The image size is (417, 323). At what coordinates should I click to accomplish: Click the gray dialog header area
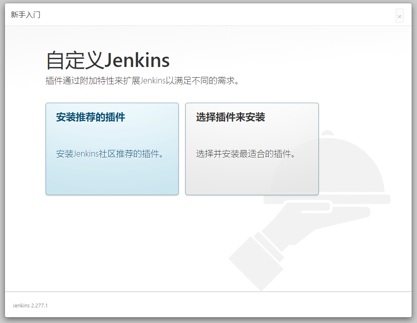[x=205, y=15]
